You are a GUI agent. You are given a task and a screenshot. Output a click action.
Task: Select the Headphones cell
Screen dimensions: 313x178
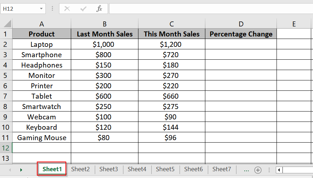[x=41, y=65]
